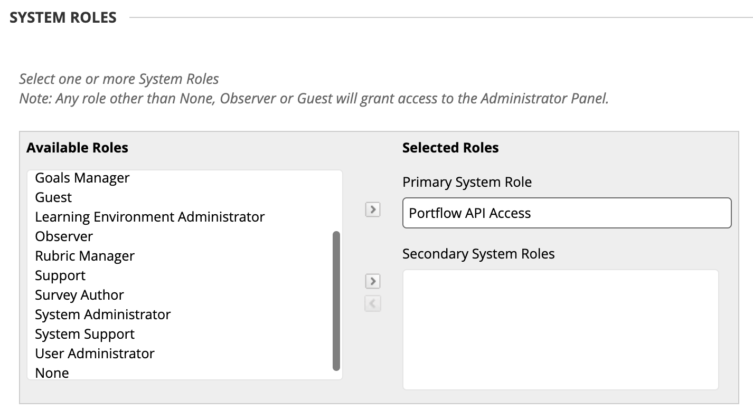Image resolution: width=753 pixels, height=420 pixels.
Task: Select the User Administrator role
Action: 95,354
